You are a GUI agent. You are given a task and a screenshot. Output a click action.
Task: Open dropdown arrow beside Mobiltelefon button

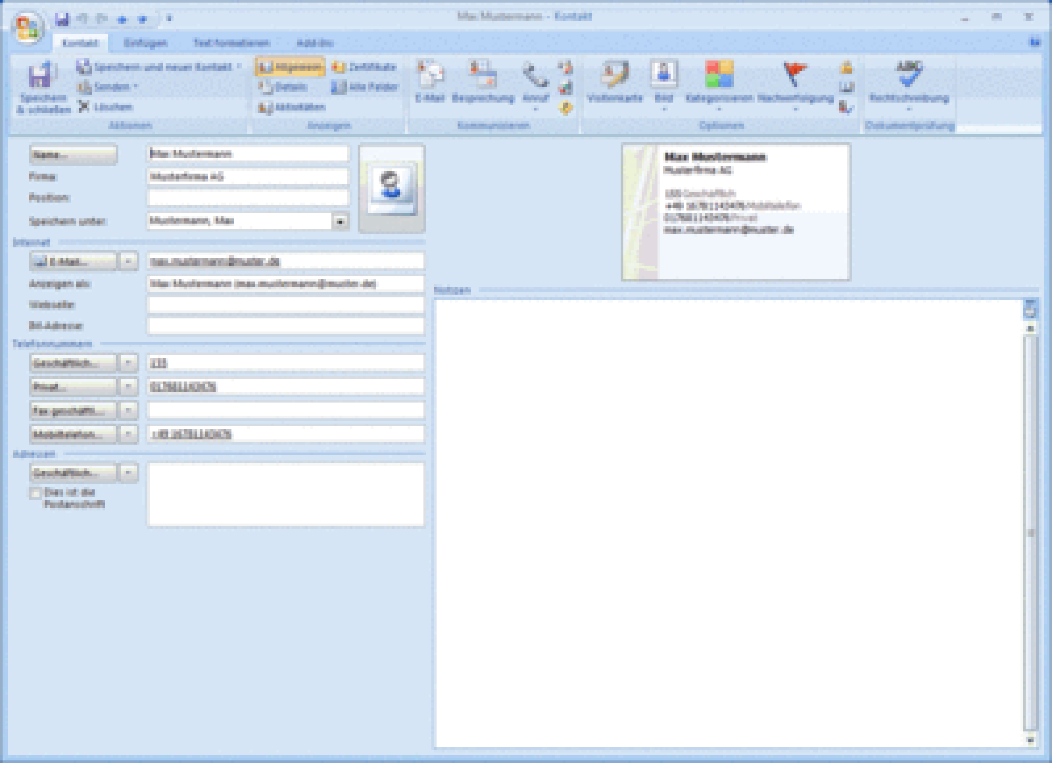[x=128, y=434]
